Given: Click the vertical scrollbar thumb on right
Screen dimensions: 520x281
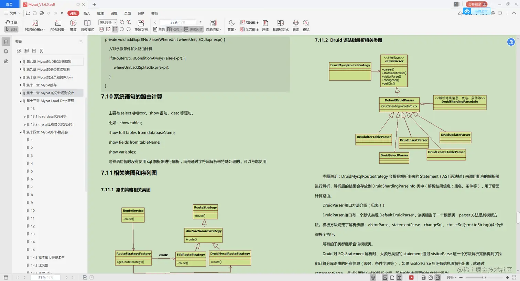Looking at the screenshot, I should [x=518, y=218].
